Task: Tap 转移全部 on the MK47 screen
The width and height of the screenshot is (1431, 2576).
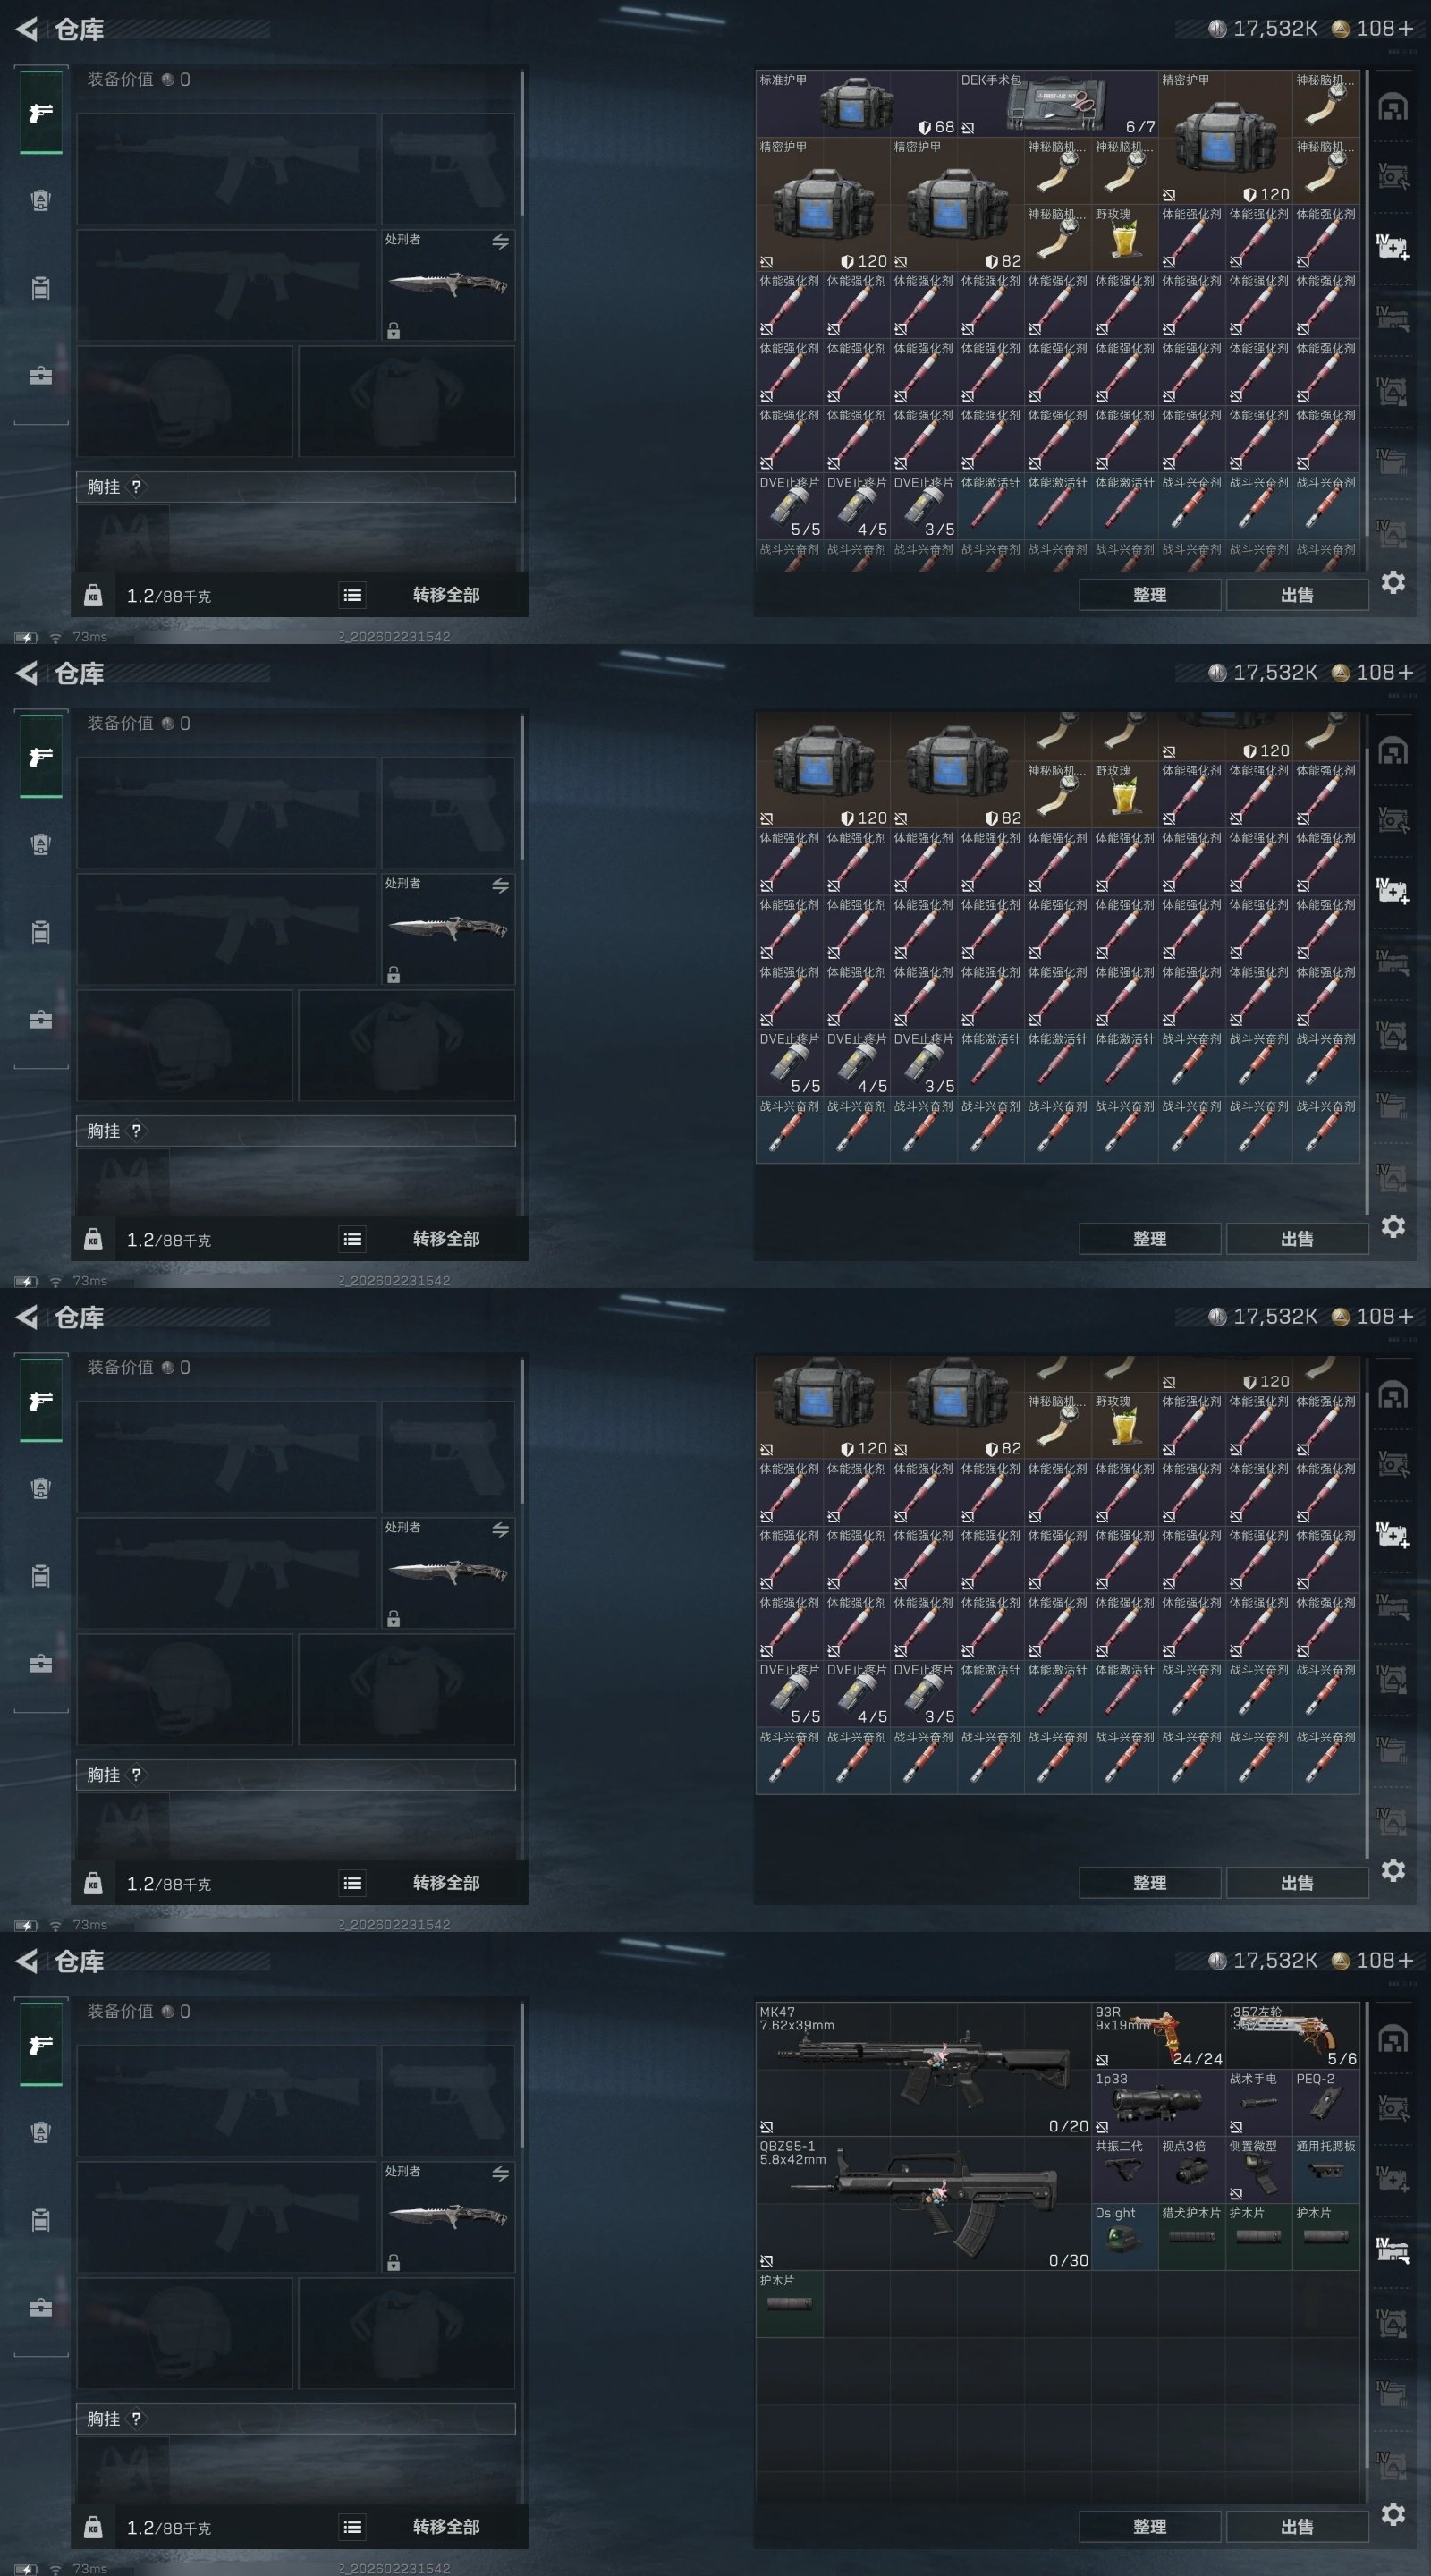Action: 446,2526
